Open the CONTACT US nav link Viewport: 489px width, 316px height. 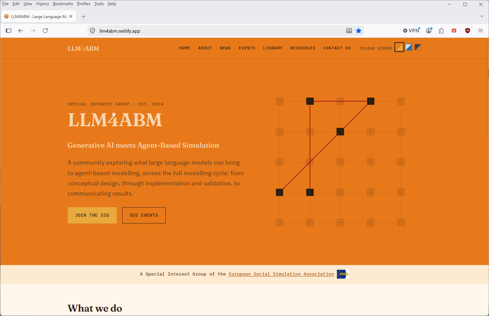(337, 48)
